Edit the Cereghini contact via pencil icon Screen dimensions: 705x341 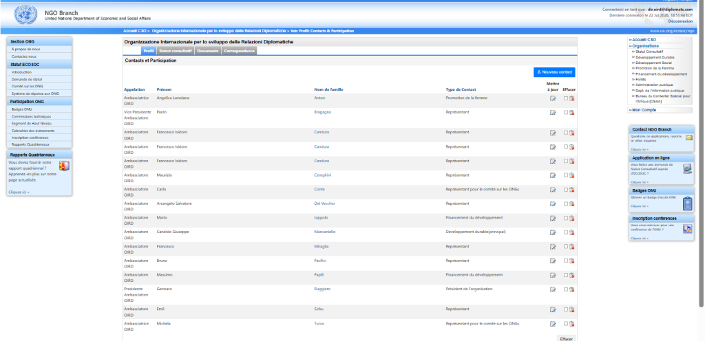(x=553, y=175)
